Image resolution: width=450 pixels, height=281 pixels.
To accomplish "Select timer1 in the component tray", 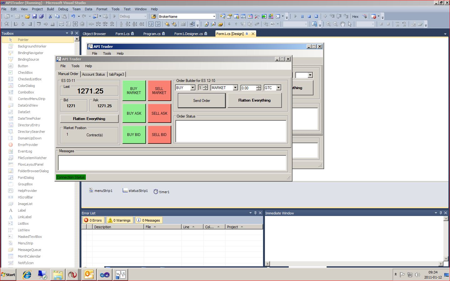I will point(161,192).
